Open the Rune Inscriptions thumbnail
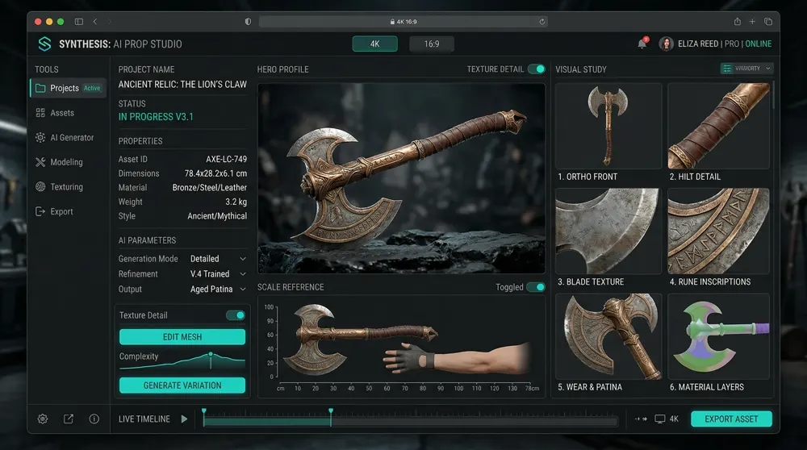 pos(718,231)
